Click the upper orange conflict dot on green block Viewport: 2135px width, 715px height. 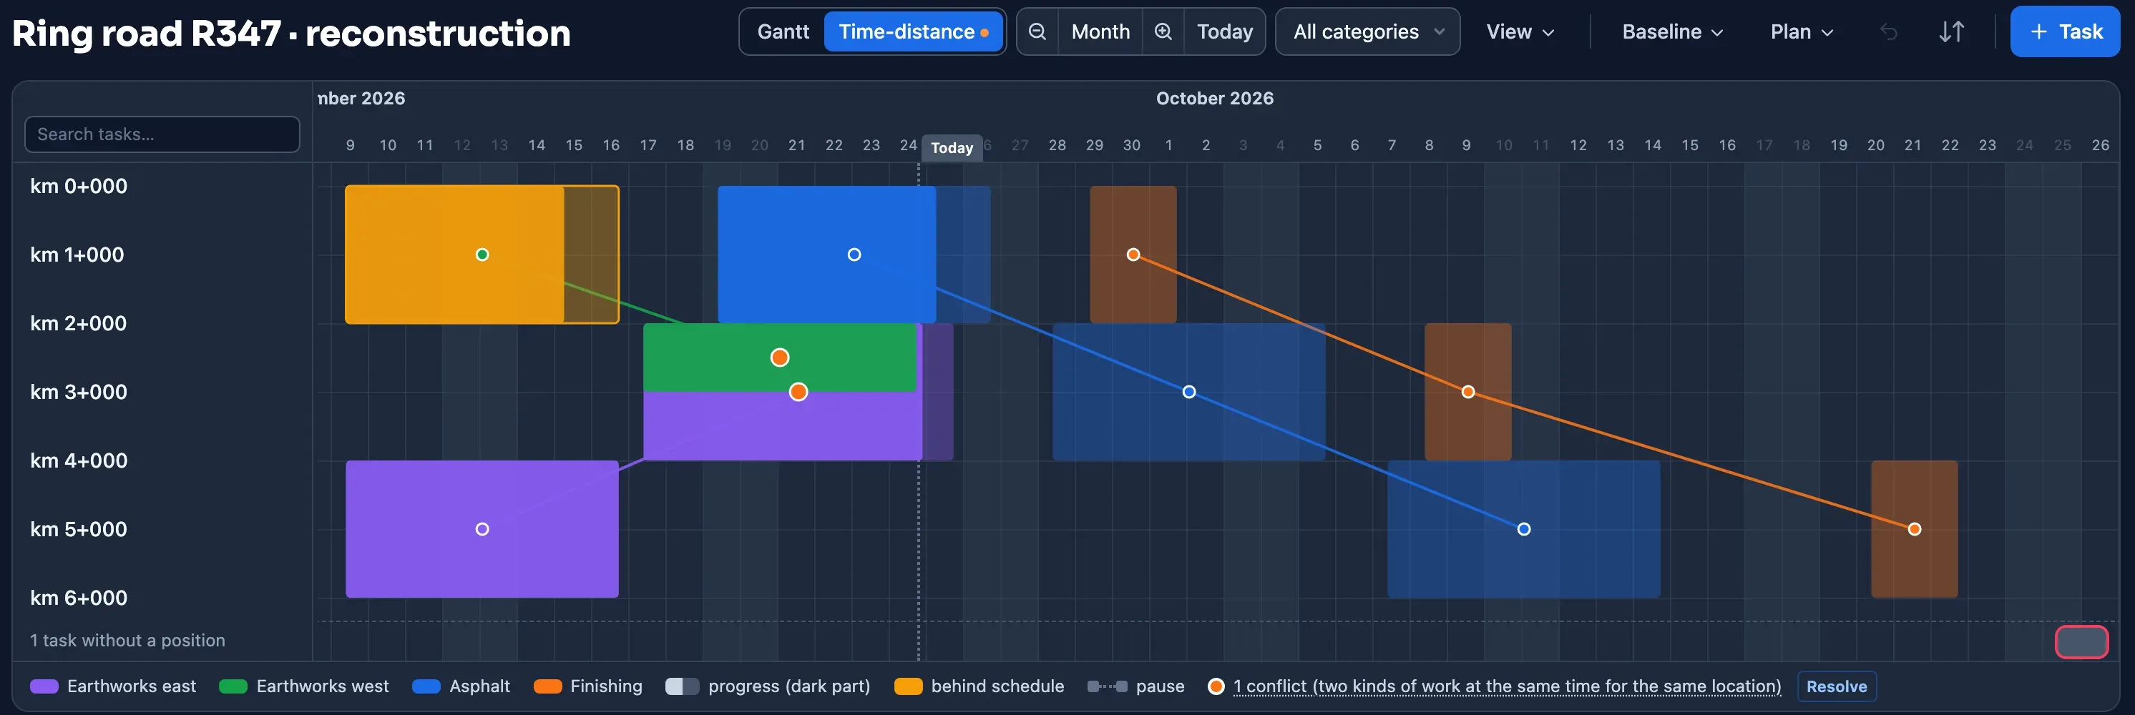coord(779,357)
